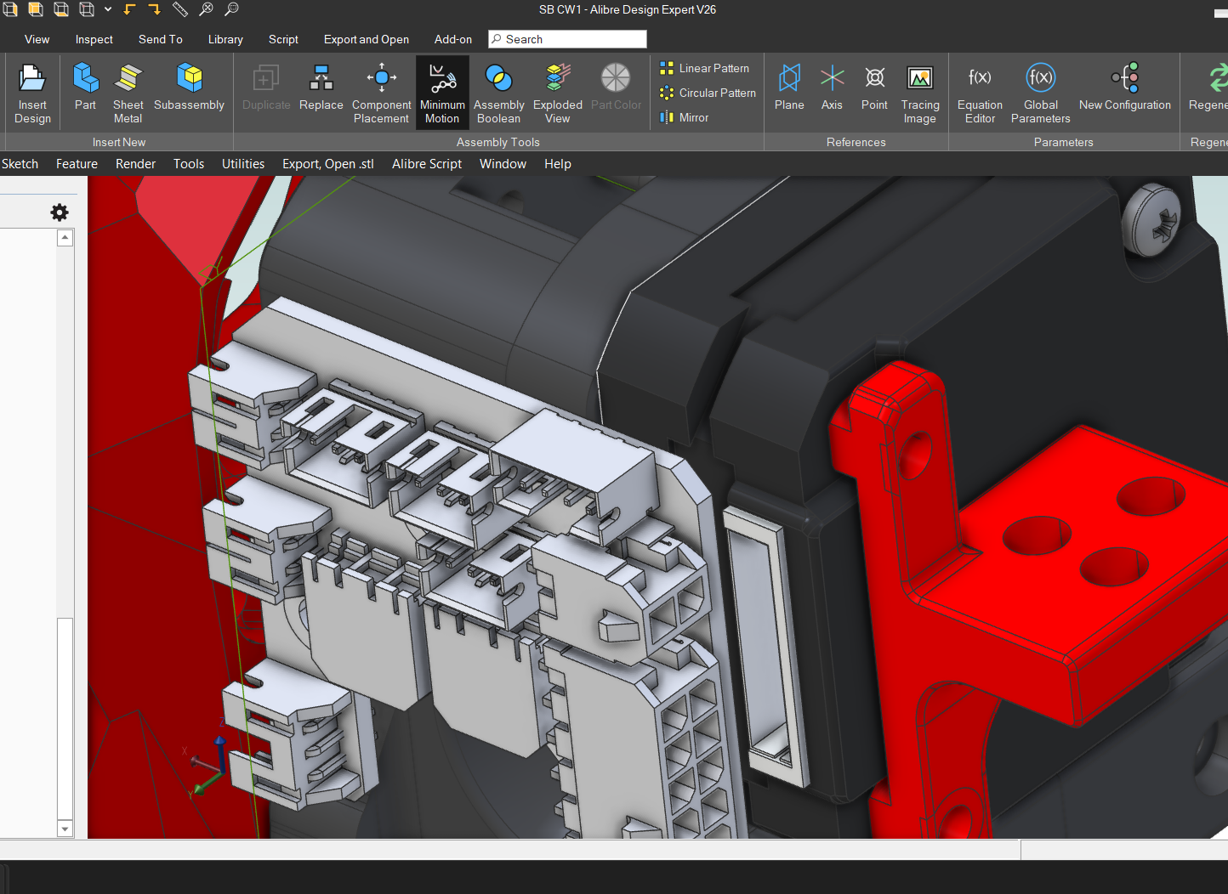1228x894 pixels.
Task: Open the Tools menu
Action: pyautogui.click(x=189, y=164)
